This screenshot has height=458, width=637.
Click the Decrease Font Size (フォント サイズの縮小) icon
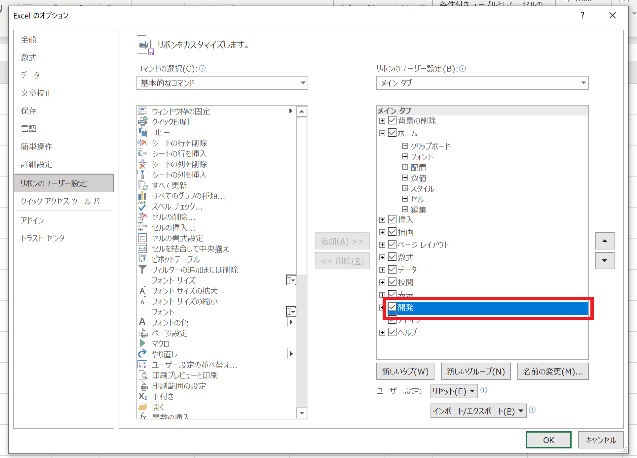tap(142, 301)
